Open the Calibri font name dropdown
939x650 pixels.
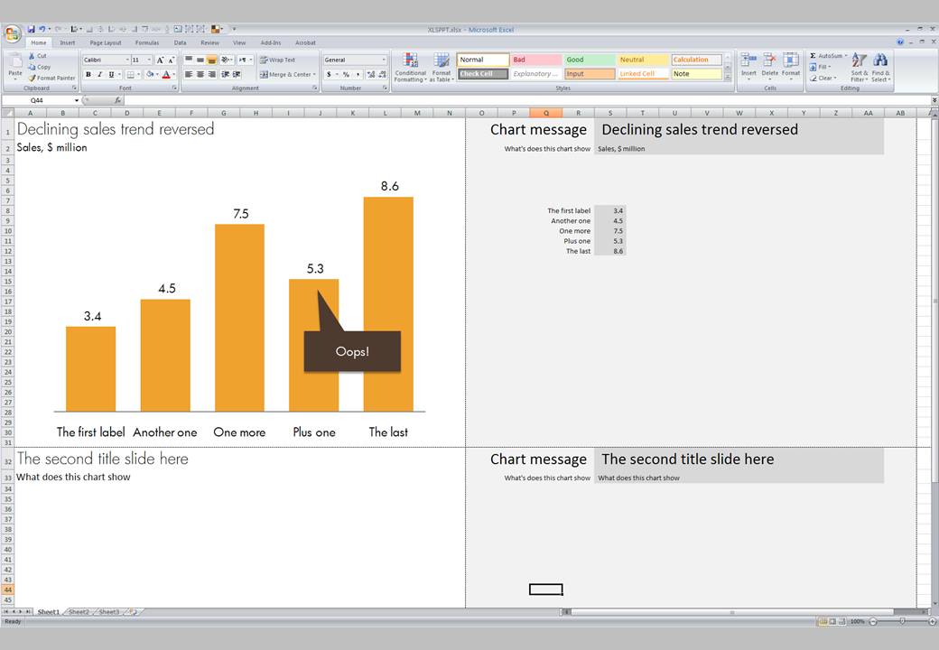click(x=127, y=60)
